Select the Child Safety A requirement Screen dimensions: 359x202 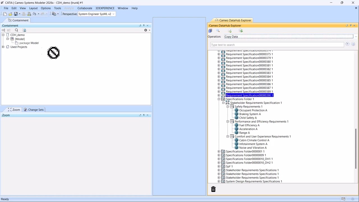248,118
